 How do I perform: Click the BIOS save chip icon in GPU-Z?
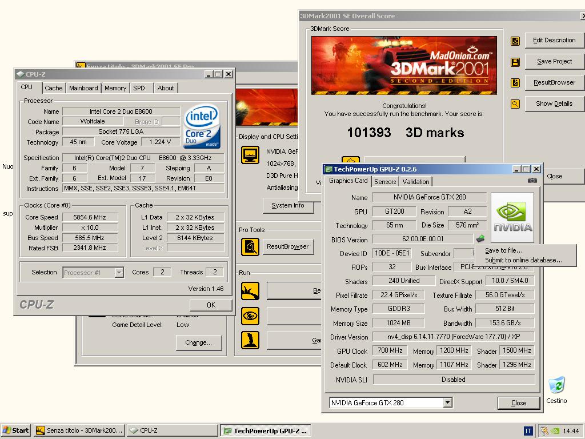point(480,238)
